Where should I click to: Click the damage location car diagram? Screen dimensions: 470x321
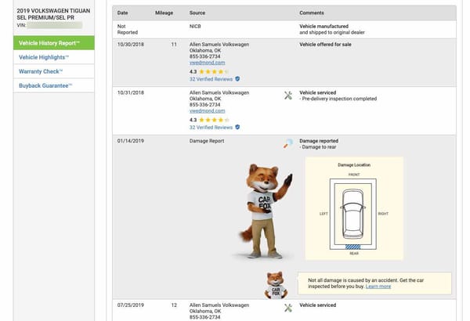(x=353, y=214)
